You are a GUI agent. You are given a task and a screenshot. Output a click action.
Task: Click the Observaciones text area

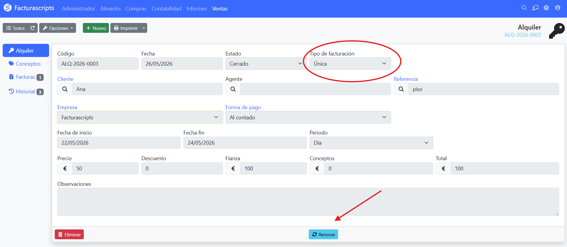pyautogui.click(x=308, y=202)
